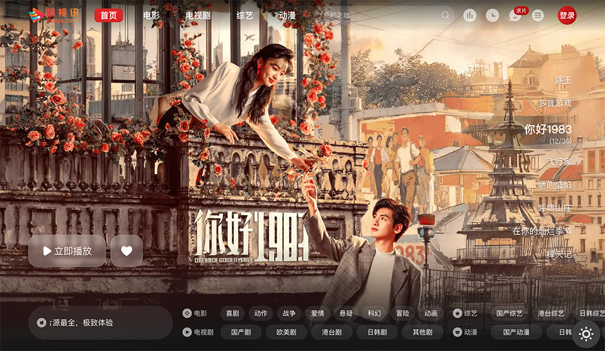Click the announcement speaker icon
This screenshot has height=351, width=605.
(41, 323)
